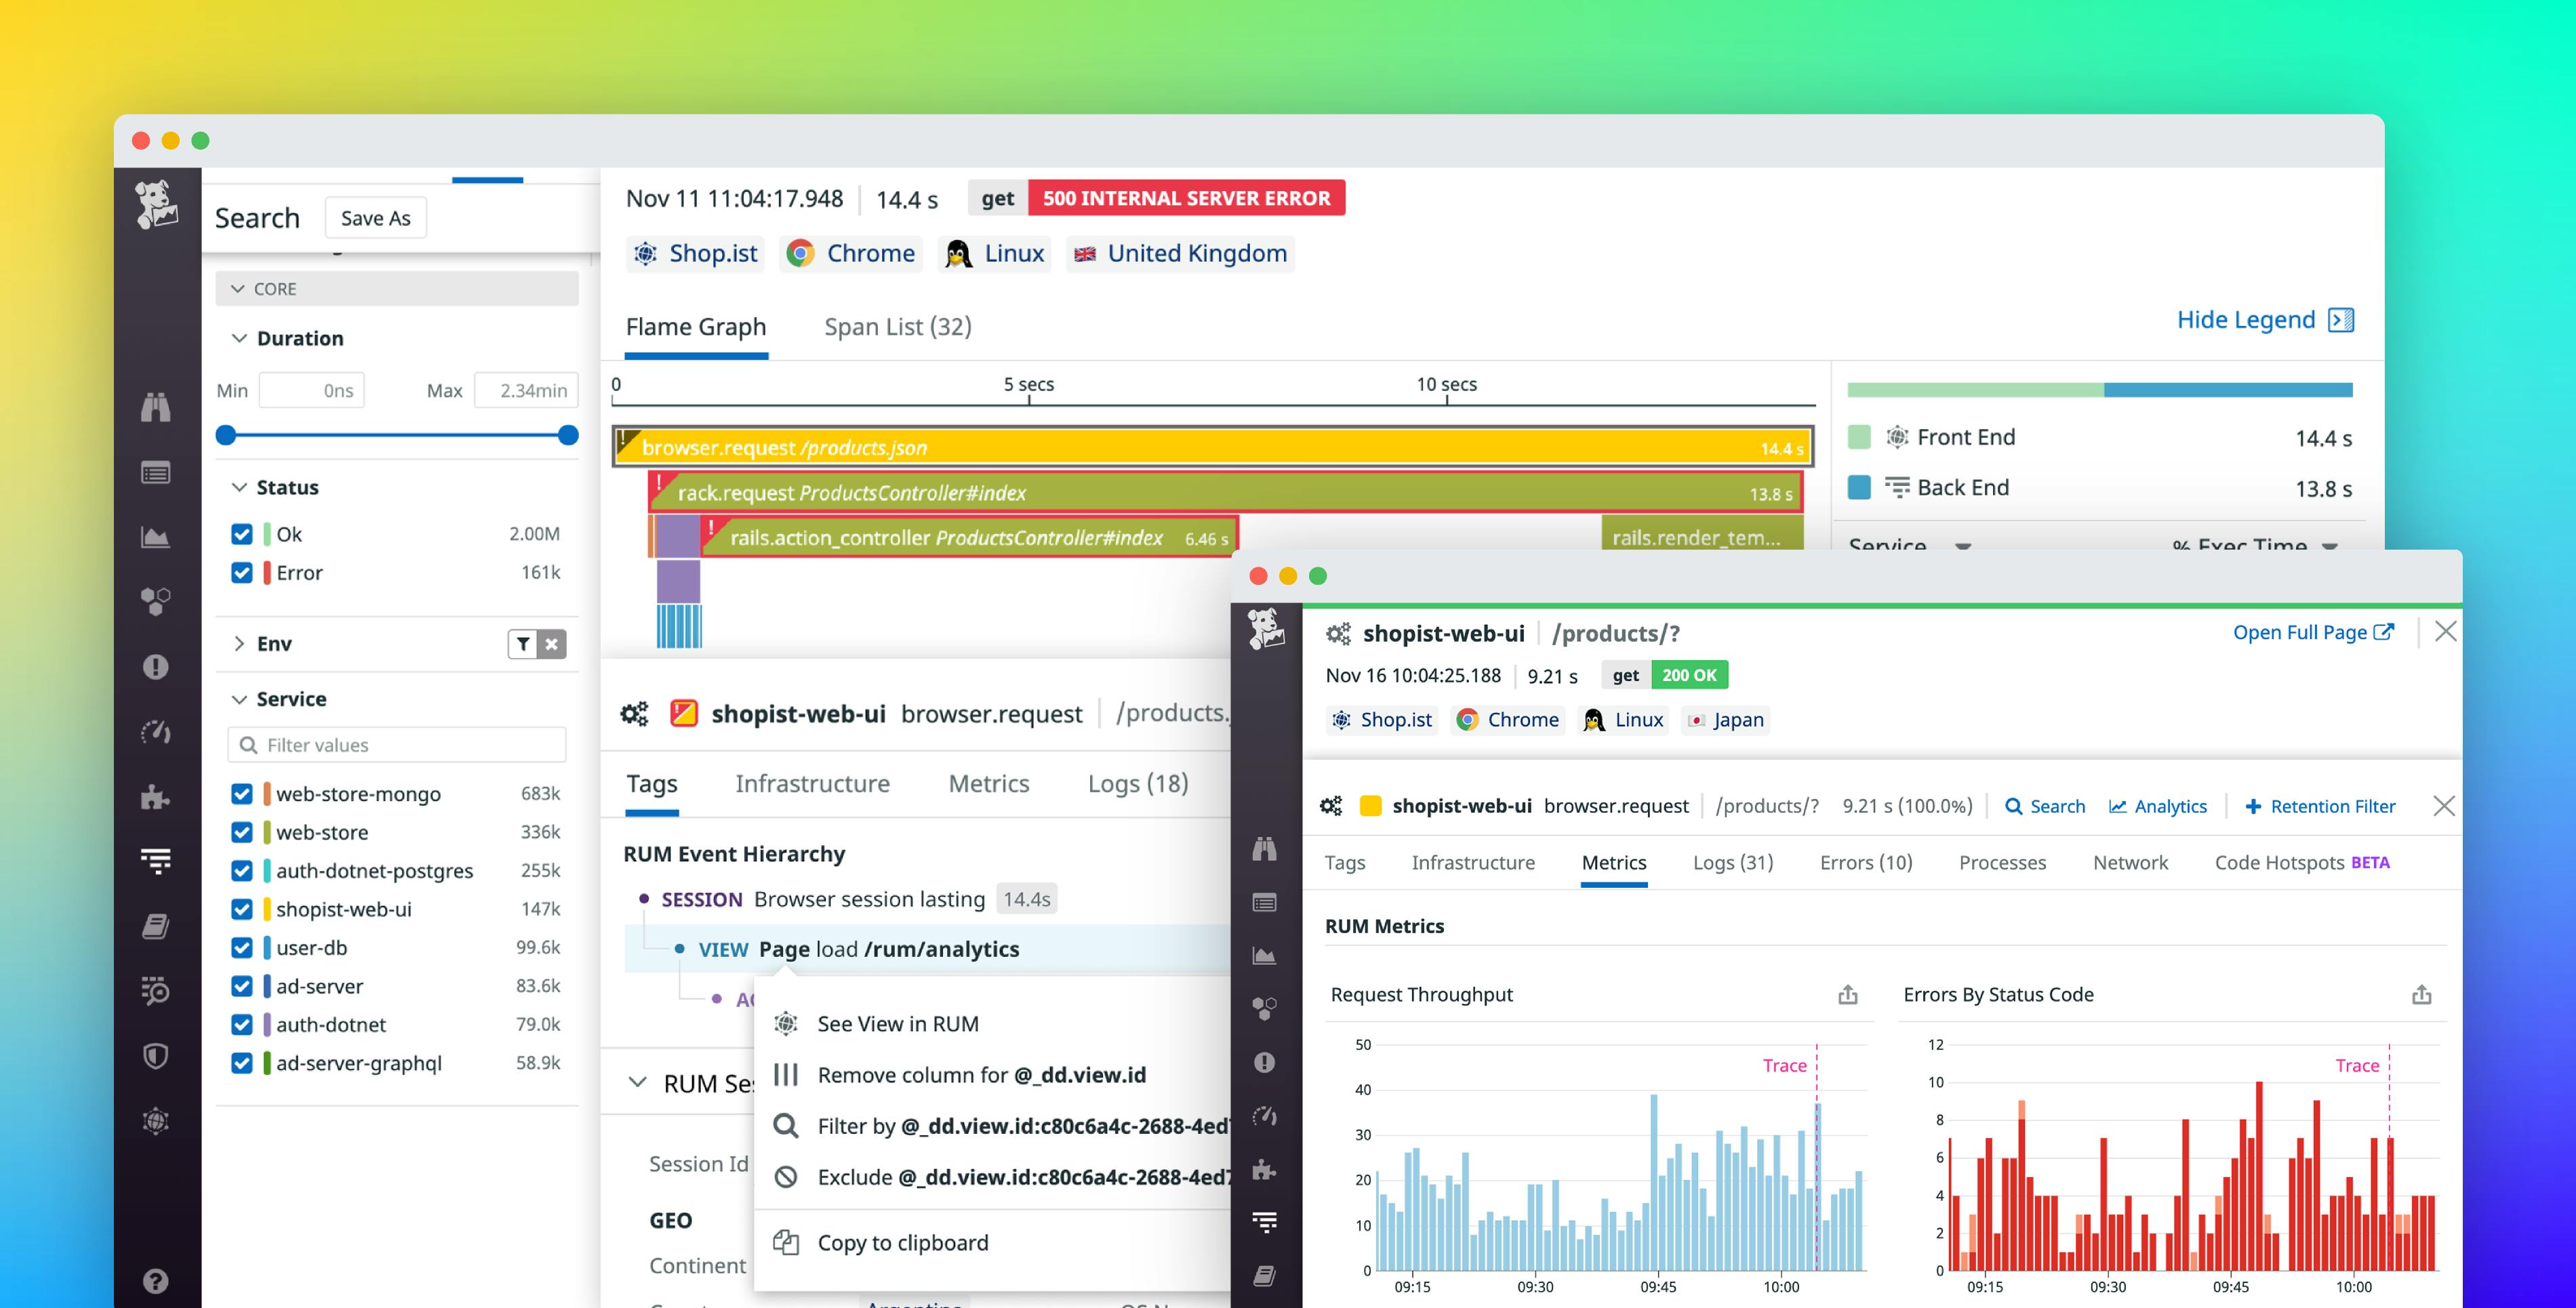Click the Flame Graph tab

click(694, 325)
